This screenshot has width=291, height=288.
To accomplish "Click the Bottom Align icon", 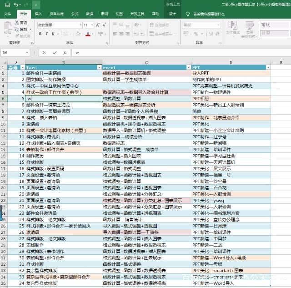I will tap(127, 25).
